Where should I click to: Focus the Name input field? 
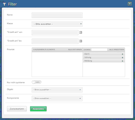57,15
